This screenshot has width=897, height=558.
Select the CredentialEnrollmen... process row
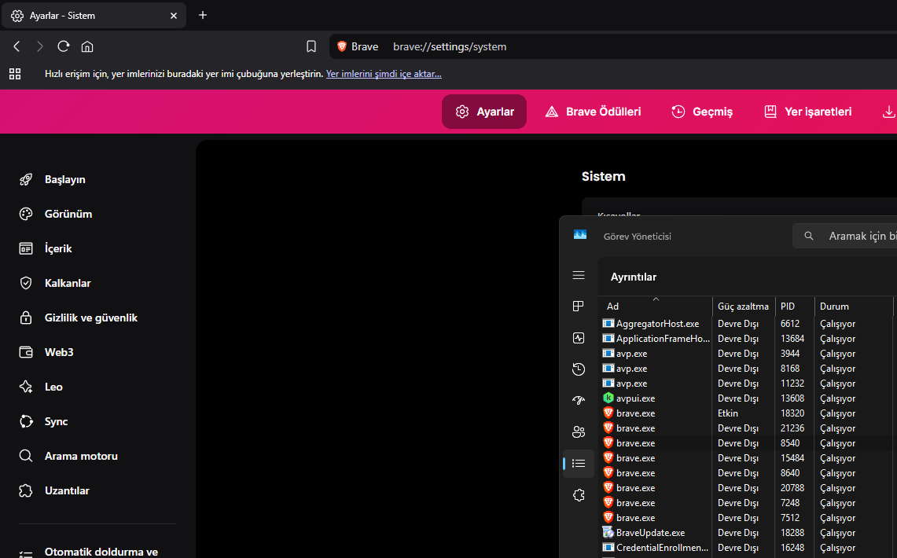[748, 547]
